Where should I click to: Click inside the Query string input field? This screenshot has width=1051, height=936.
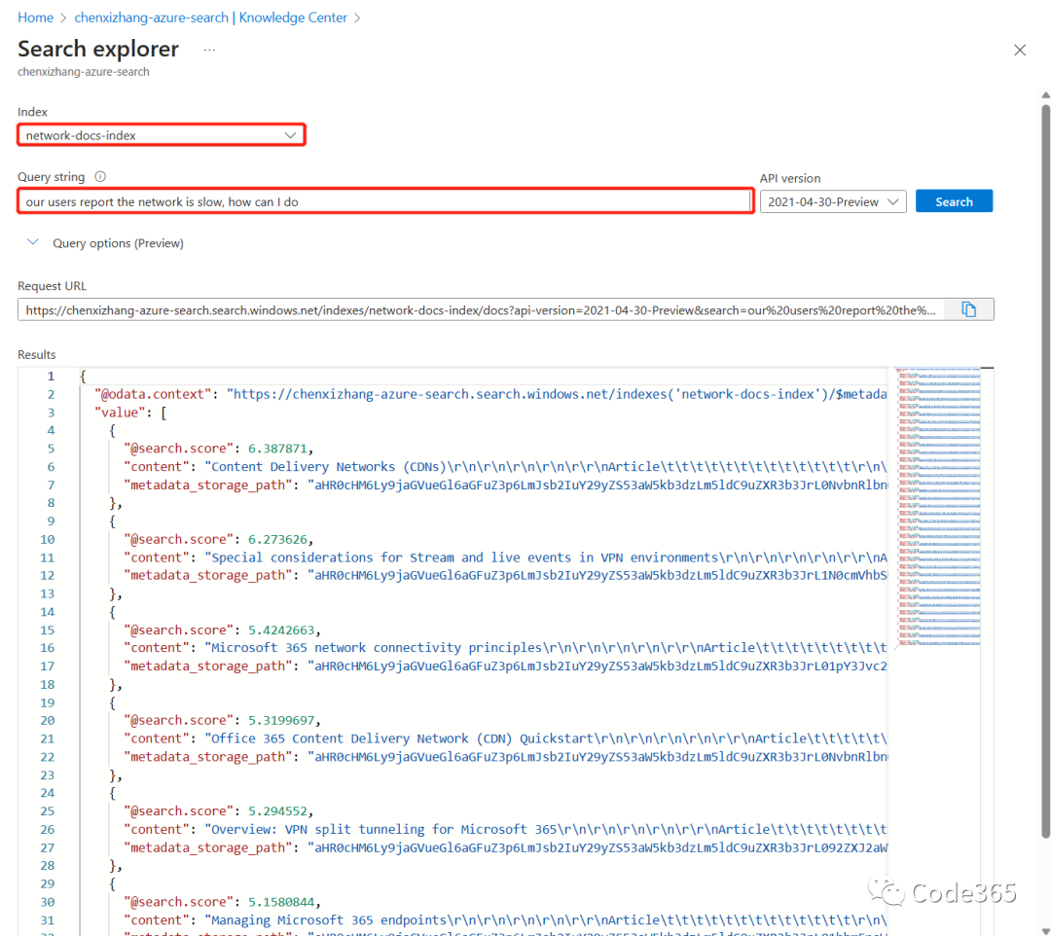[x=385, y=201]
